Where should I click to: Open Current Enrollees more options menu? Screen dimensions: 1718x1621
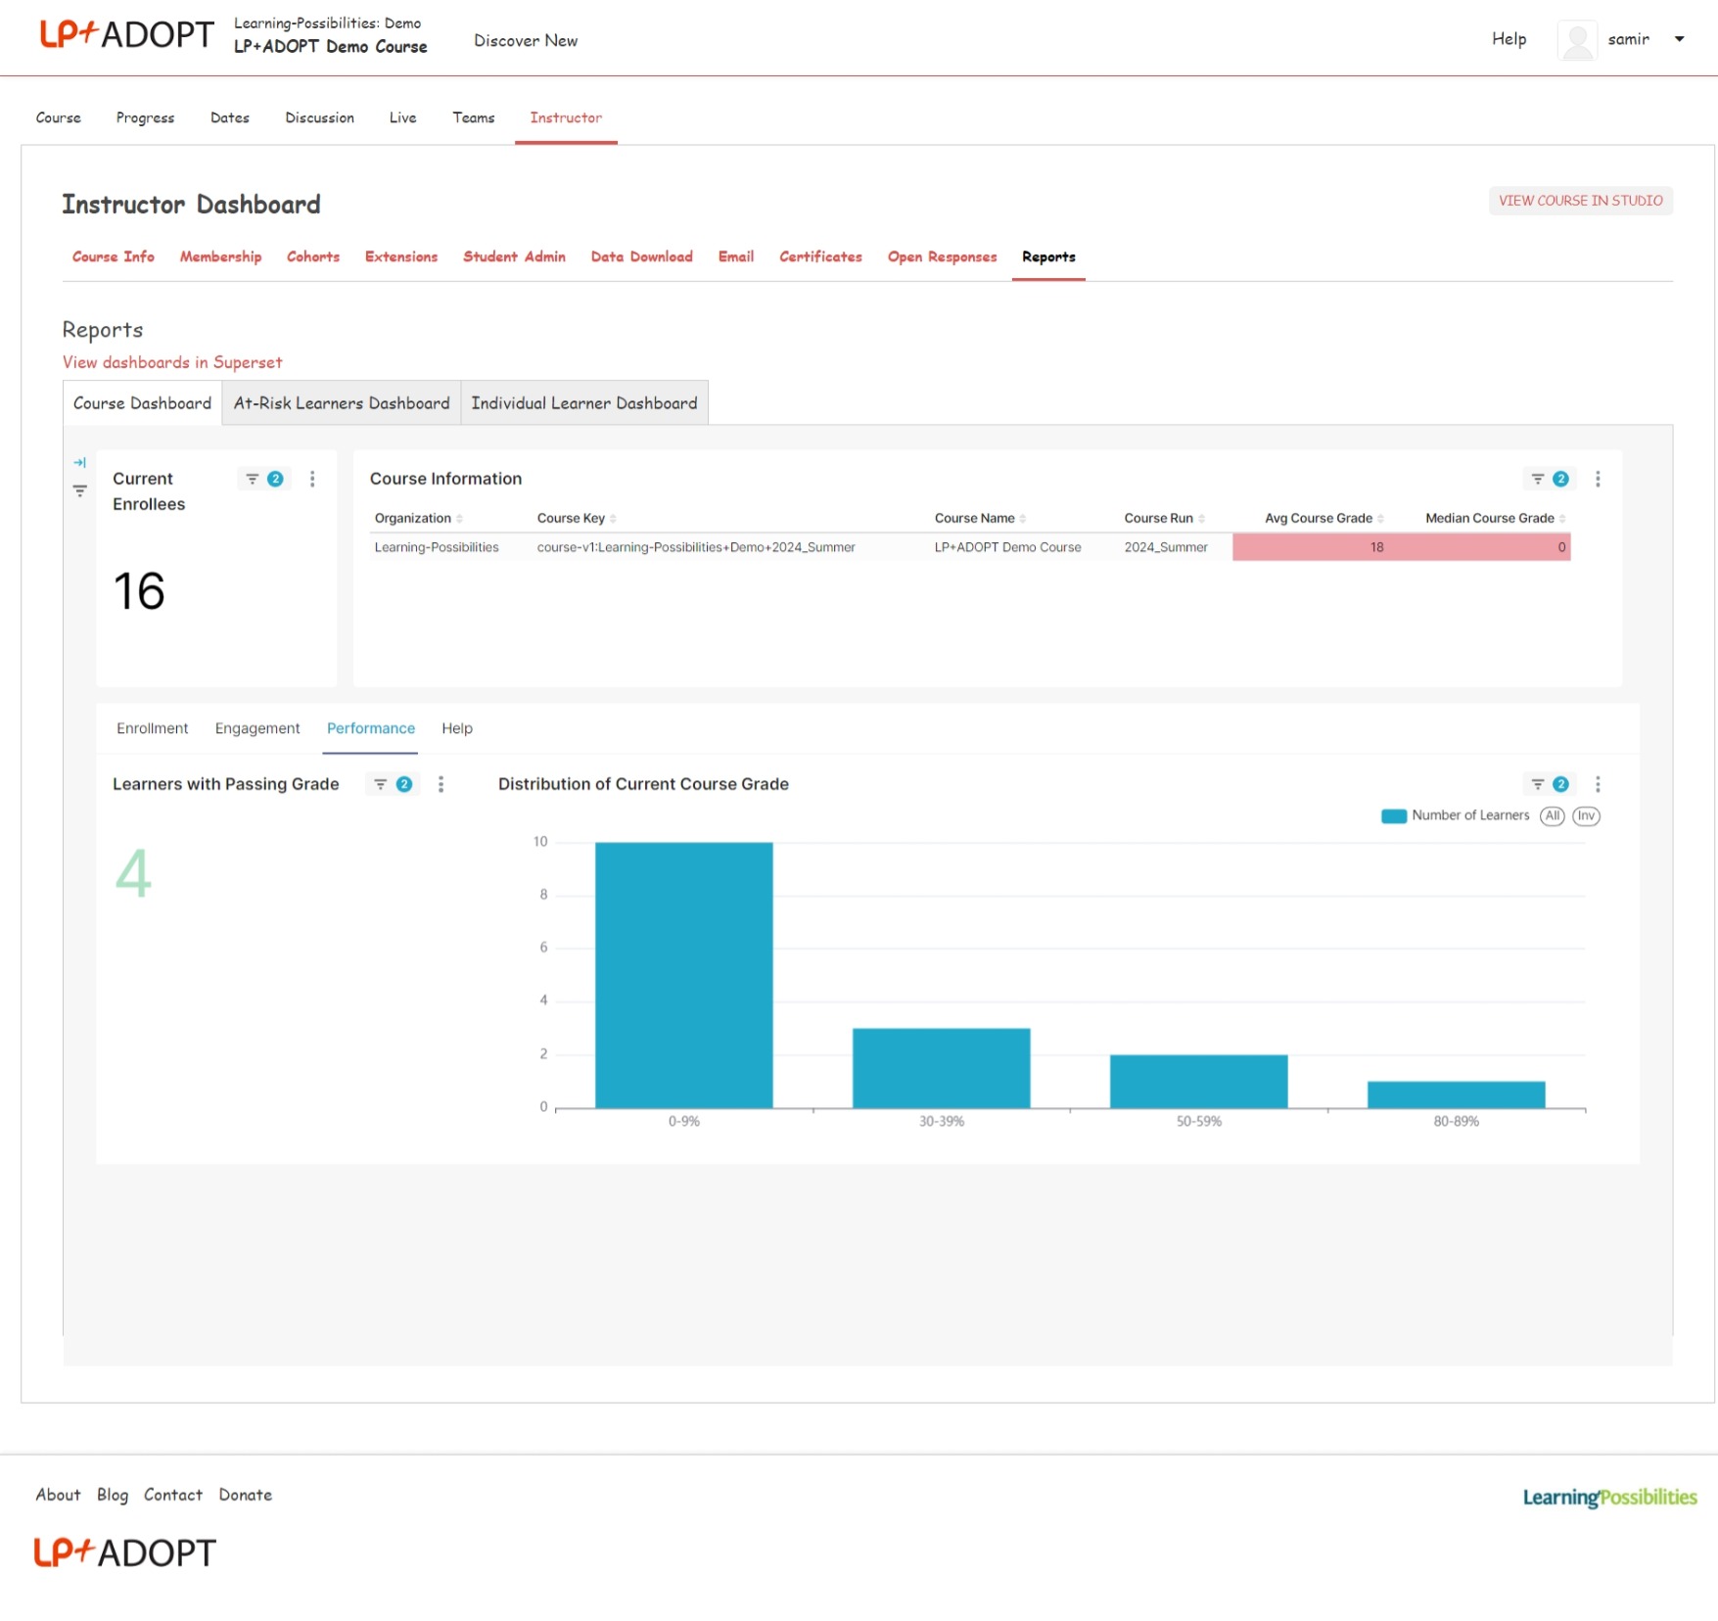pos(312,480)
